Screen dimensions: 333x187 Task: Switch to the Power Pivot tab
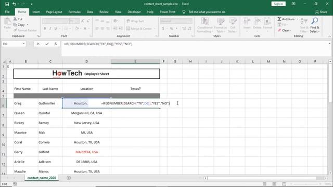(x=168, y=12)
